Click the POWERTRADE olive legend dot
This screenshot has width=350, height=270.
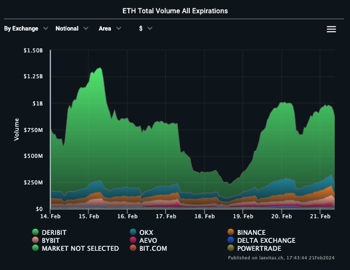(x=230, y=248)
